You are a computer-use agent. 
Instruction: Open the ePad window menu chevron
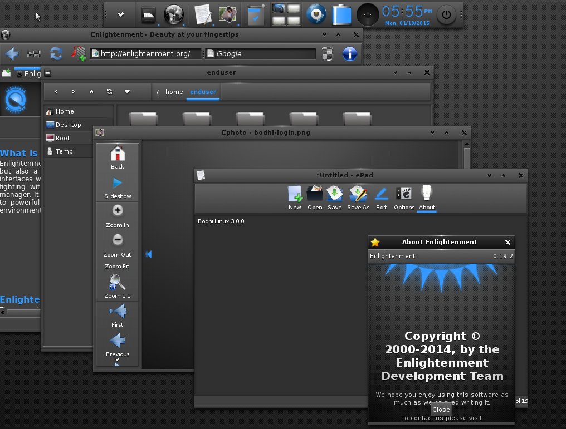490,176
